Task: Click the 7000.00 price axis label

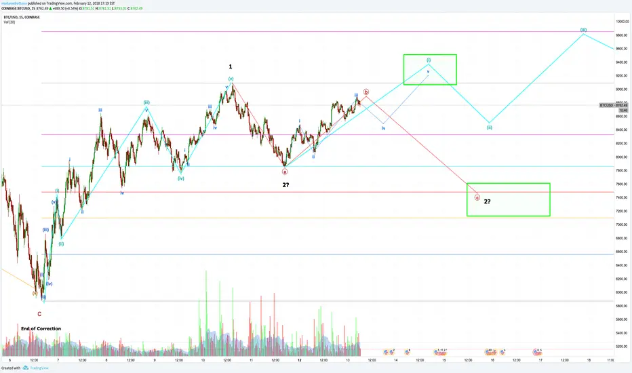Action: point(622,224)
